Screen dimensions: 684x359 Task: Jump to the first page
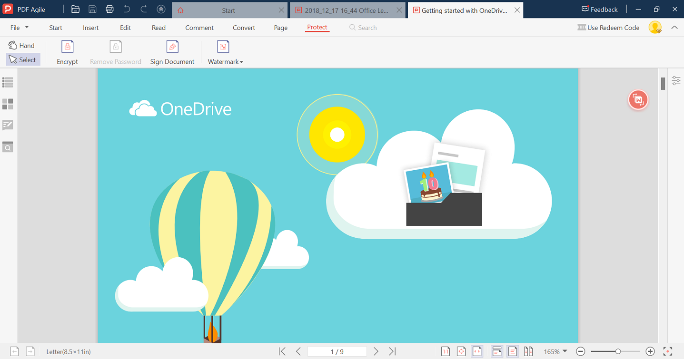282,351
